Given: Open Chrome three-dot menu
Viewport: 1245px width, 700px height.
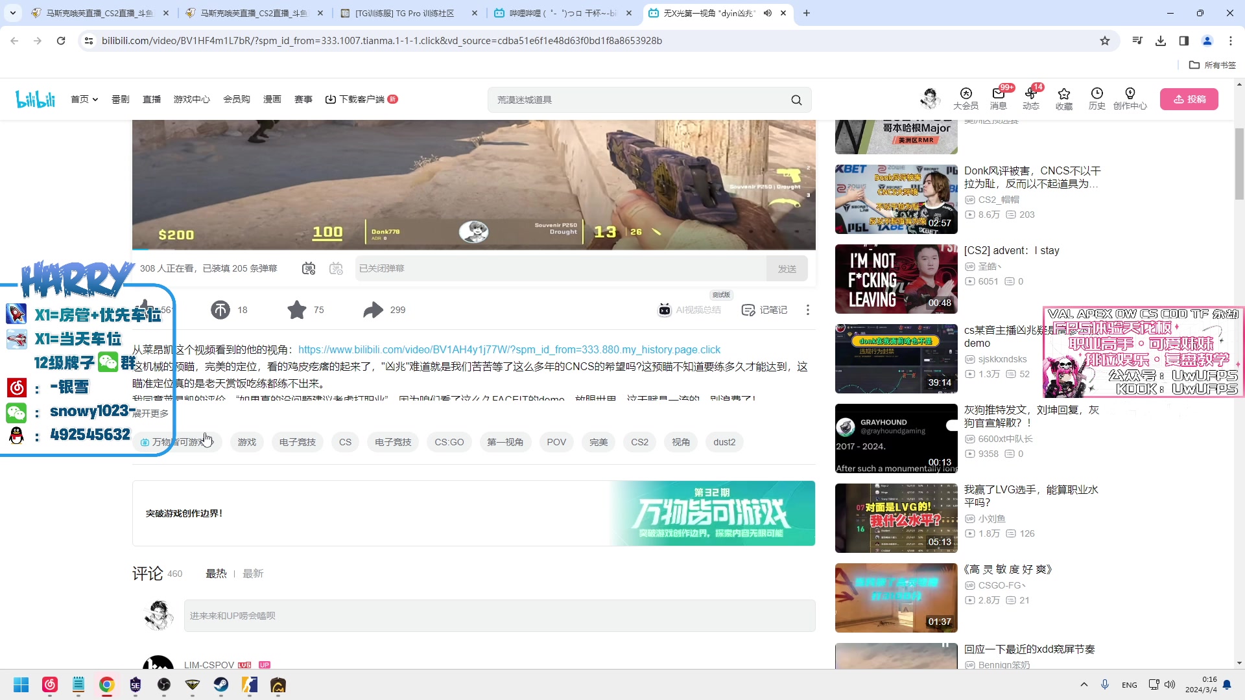Looking at the screenshot, I should coord(1231,41).
